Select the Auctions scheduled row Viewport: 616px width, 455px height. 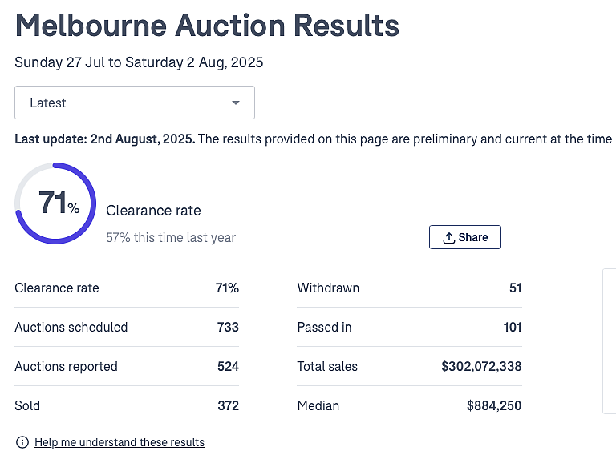pyautogui.click(x=127, y=327)
